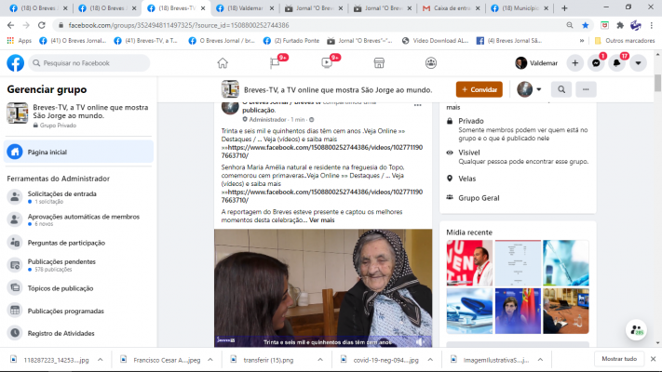Screen dimensions: 662x372
Task: Click the Convidar button
Action: tap(479, 89)
